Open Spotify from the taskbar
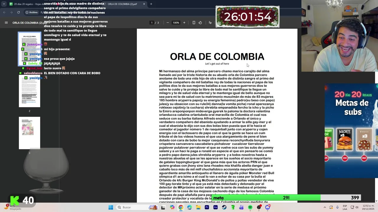 250,207
